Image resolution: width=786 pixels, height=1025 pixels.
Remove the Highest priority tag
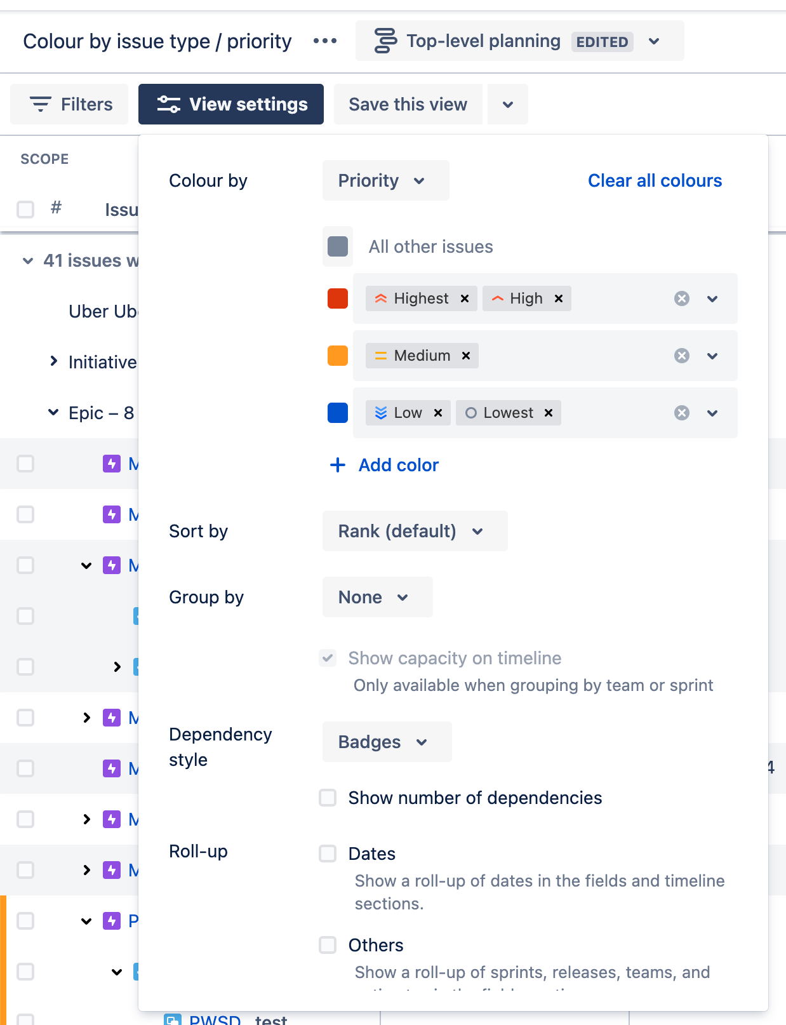465,298
